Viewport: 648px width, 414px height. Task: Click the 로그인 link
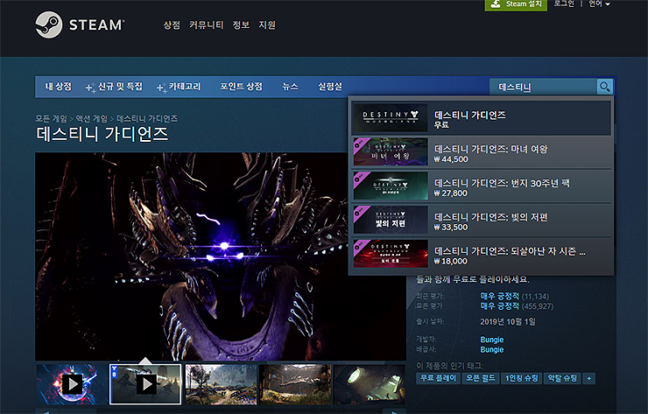(564, 4)
